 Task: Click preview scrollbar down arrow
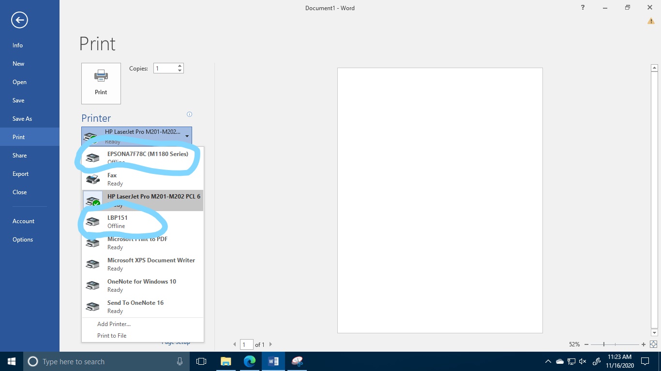tap(654, 333)
